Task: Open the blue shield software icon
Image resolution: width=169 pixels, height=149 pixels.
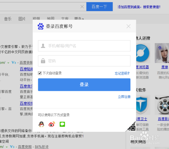Action: pyautogui.click(x=143, y=105)
